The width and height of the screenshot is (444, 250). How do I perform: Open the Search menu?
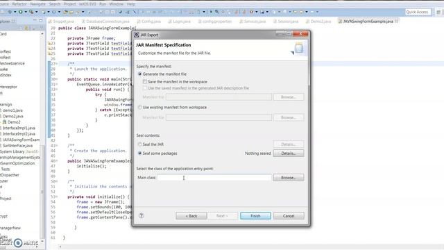[54, 4]
